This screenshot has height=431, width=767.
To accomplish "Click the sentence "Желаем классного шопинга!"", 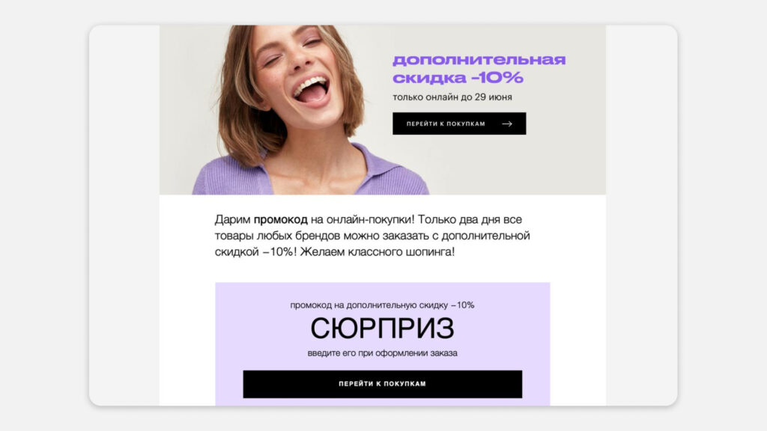I will 378,252.
